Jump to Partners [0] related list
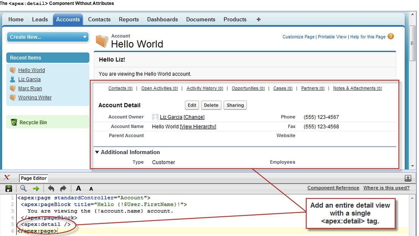This screenshot has width=419, height=236. (x=313, y=88)
